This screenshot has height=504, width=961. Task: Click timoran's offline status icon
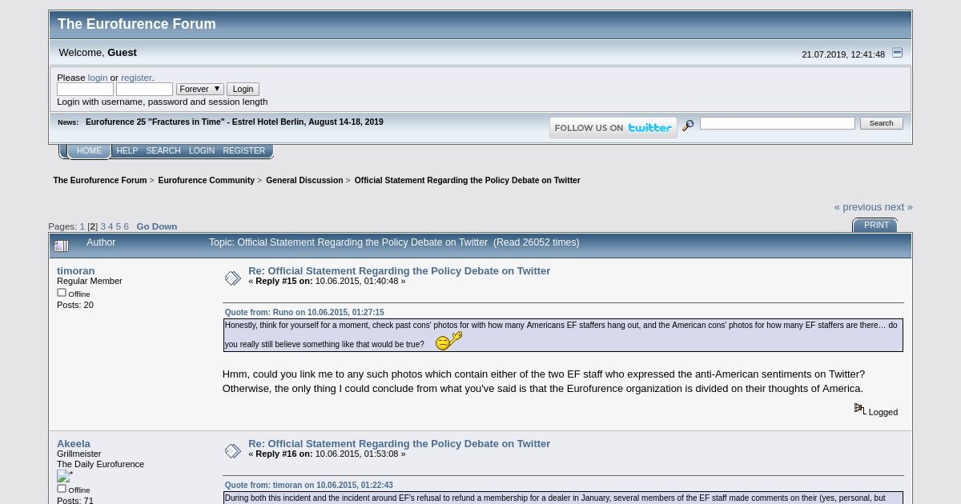(x=62, y=293)
